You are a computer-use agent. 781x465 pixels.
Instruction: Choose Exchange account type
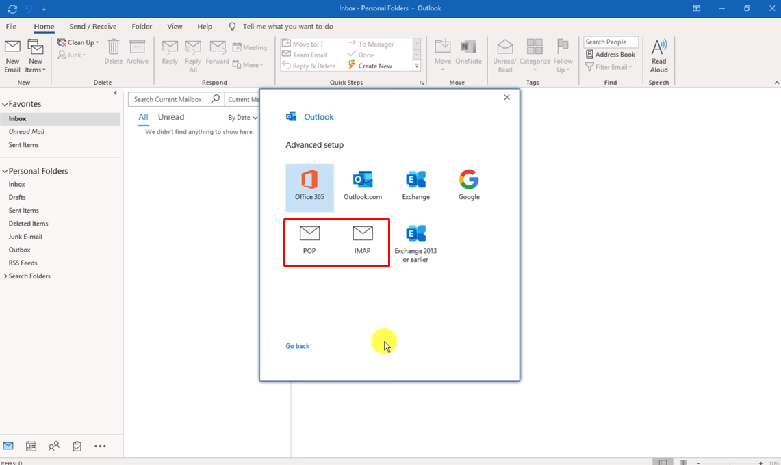point(416,185)
